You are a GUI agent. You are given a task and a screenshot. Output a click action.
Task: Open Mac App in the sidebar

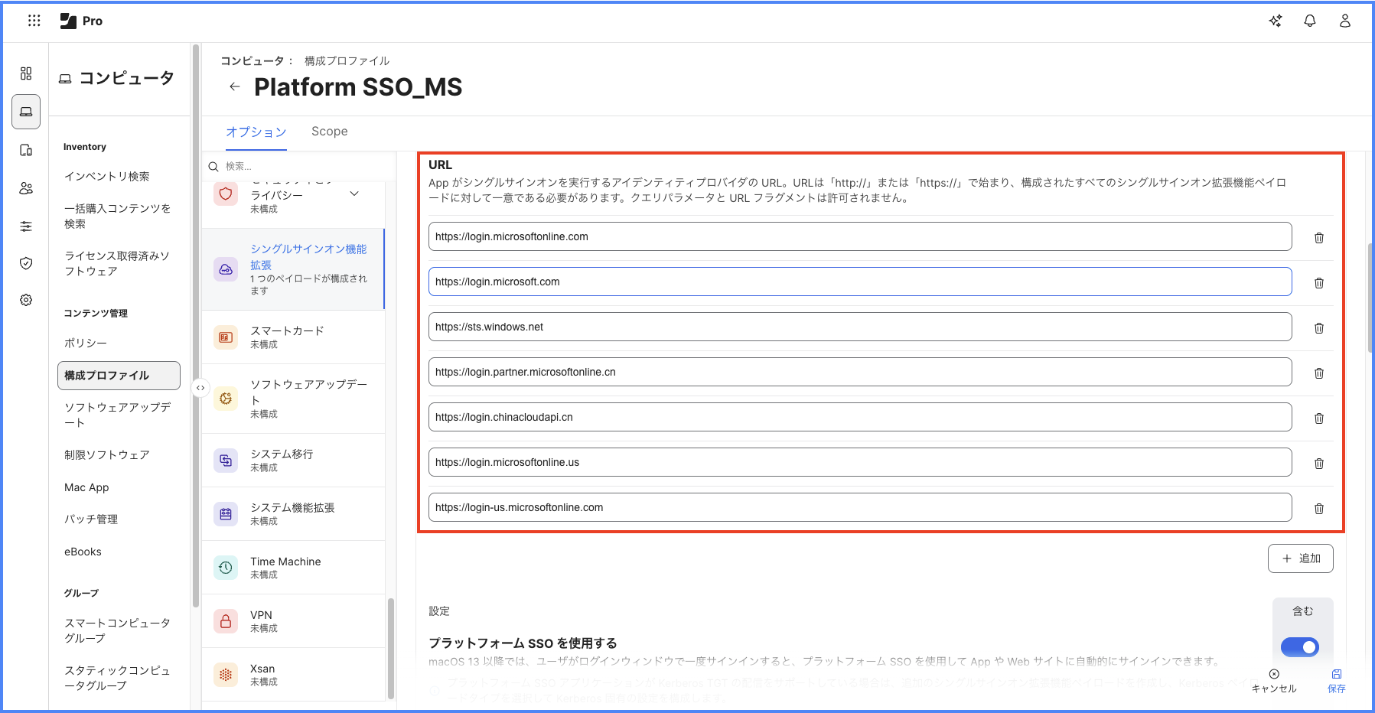(86, 487)
